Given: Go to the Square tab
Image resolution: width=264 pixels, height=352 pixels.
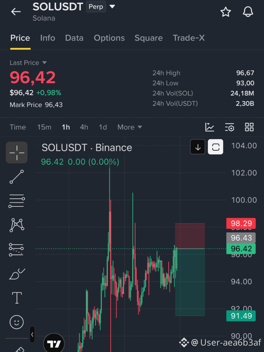Looking at the screenshot, I should coord(148,38).
